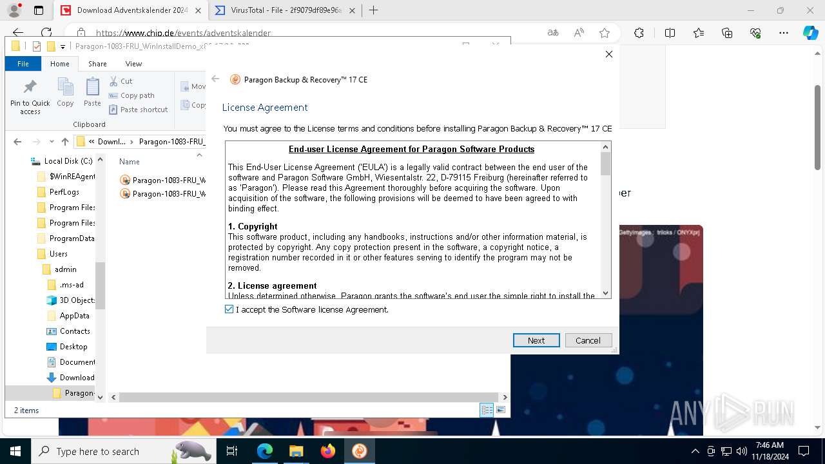Open the File tab in Explorer
825x464 pixels.
pos(23,64)
